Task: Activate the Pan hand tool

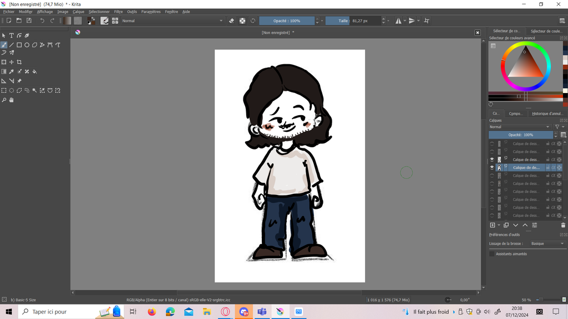Action: (x=11, y=100)
